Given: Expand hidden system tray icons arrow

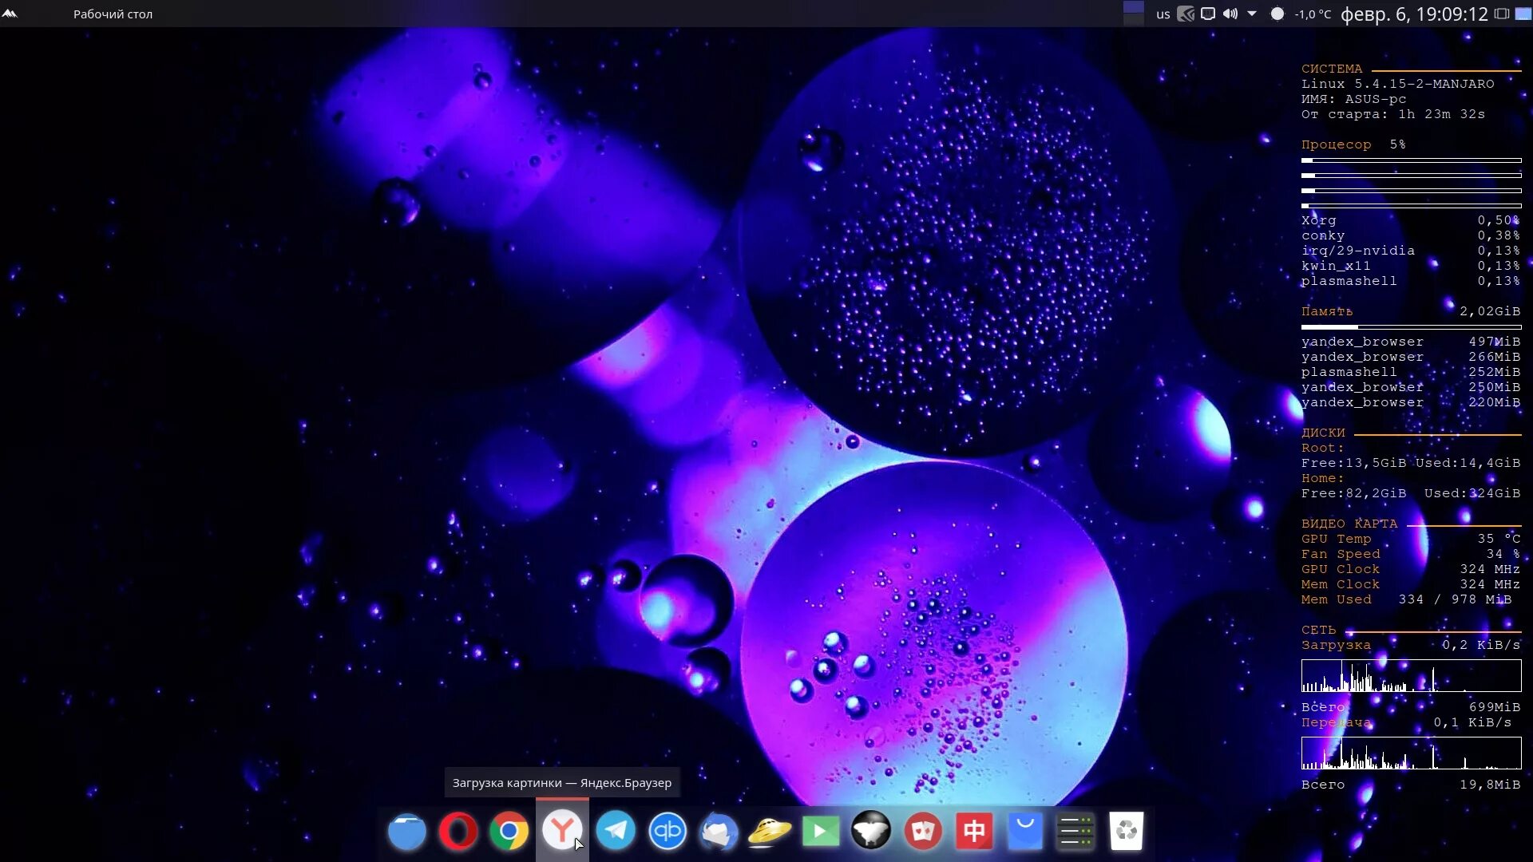Looking at the screenshot, I should click(1252, 14).
